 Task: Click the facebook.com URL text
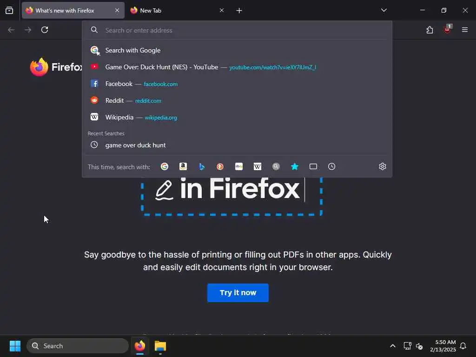click(x=160, y=84)
